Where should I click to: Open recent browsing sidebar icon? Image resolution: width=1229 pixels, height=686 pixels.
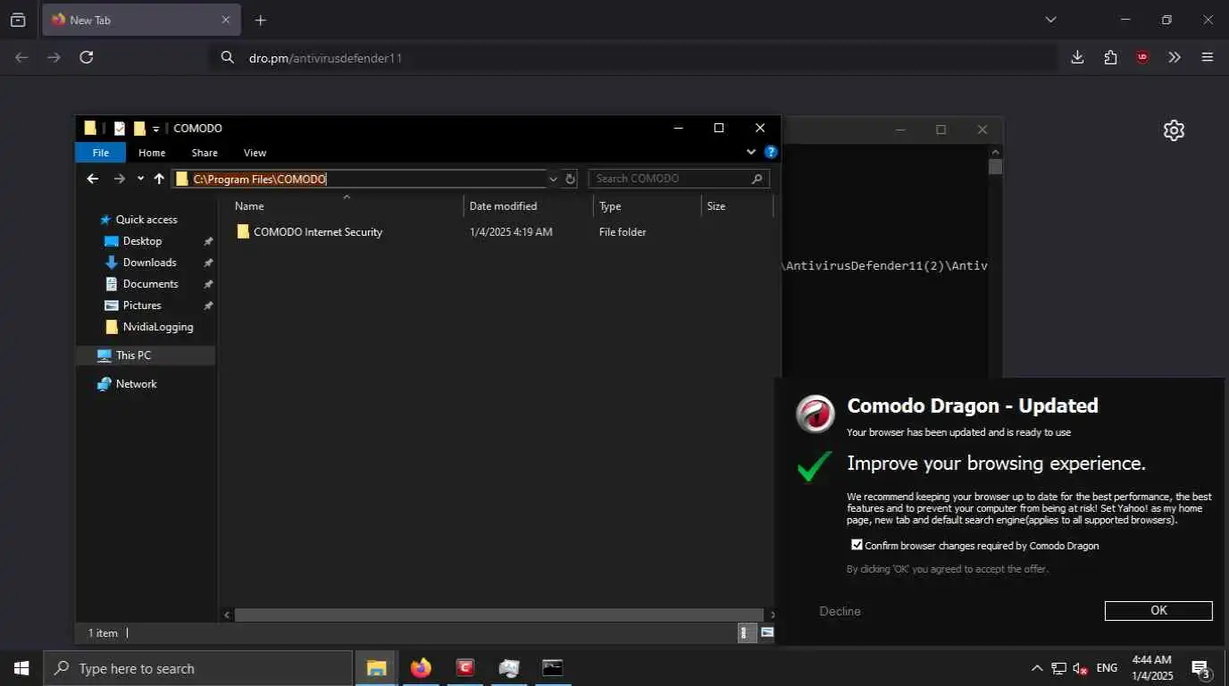click(x=18, y=20)
